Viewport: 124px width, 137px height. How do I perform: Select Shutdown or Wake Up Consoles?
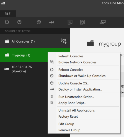tap(82, 76)
